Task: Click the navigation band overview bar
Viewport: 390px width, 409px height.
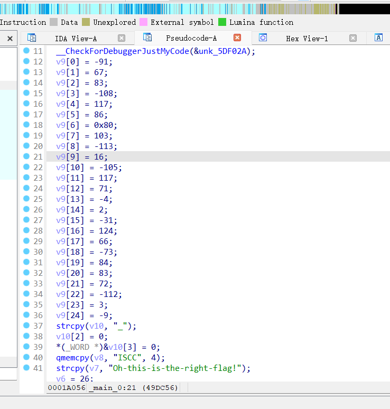Action: pyautogui.click(x=195, y=9)
